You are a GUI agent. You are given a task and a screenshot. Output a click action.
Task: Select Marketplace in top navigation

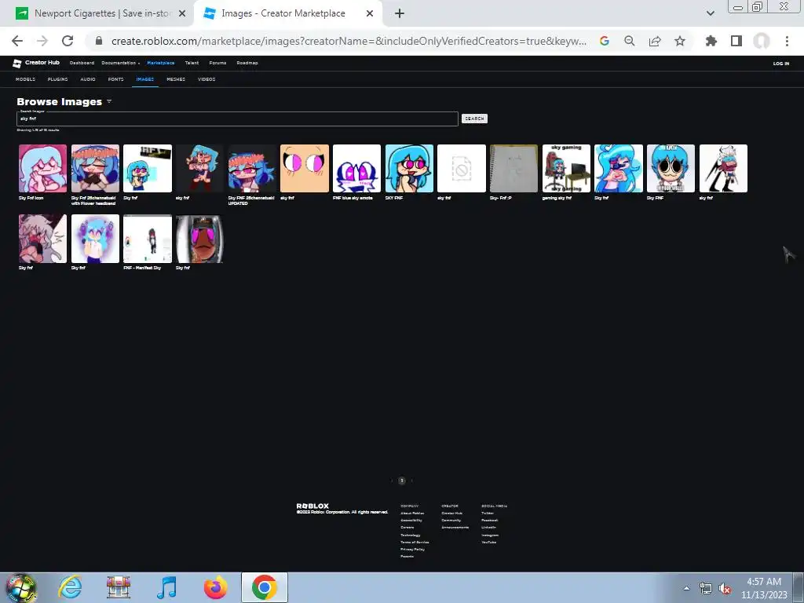pos(160,63)
